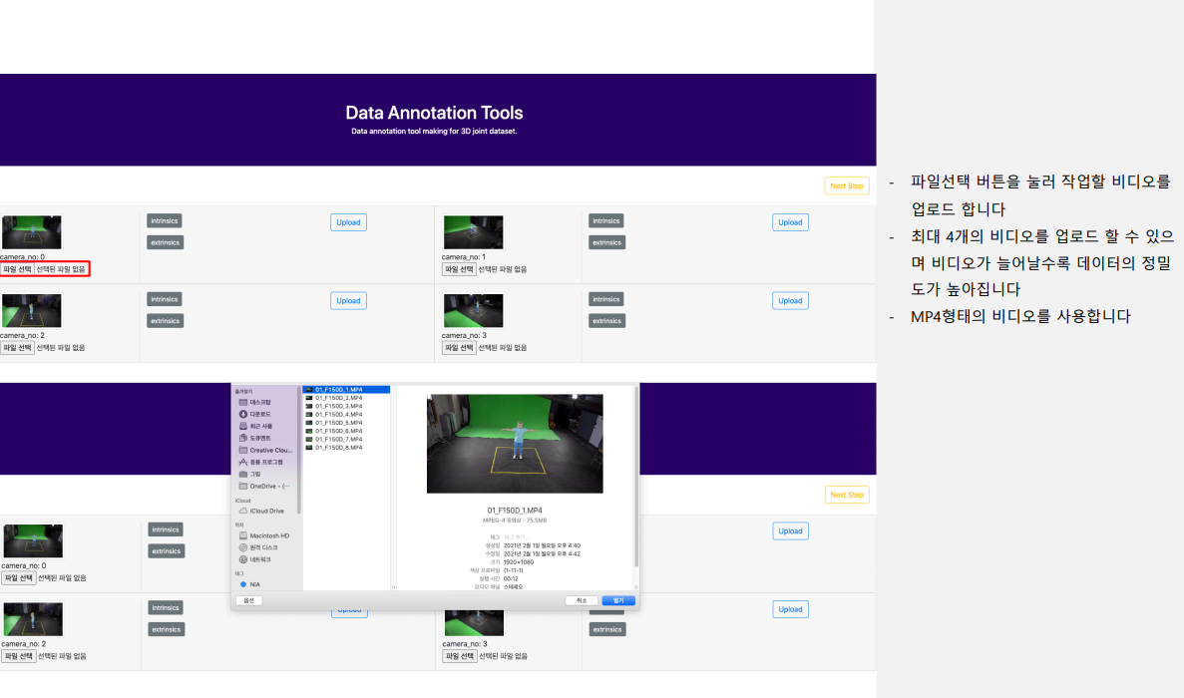Open the OneDrive folder in the sidebar
Viewport: 1184px width, 698px height.
(x=265, y=486)
